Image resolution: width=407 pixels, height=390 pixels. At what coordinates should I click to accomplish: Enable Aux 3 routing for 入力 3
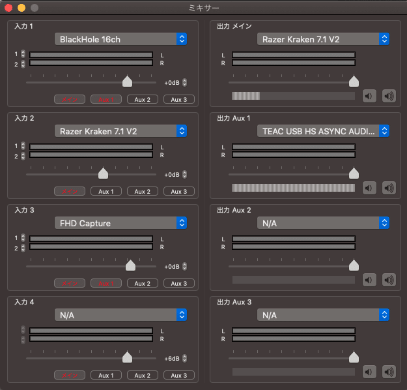(x=179, y=284)
